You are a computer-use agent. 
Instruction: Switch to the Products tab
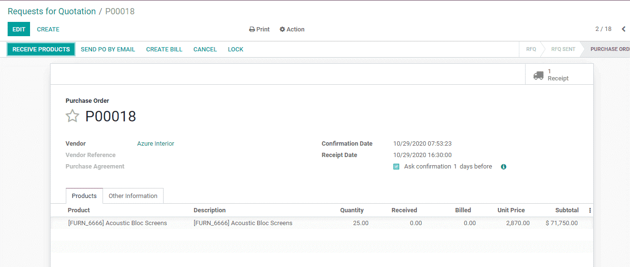pyautogui.click(x=84, y=196)
